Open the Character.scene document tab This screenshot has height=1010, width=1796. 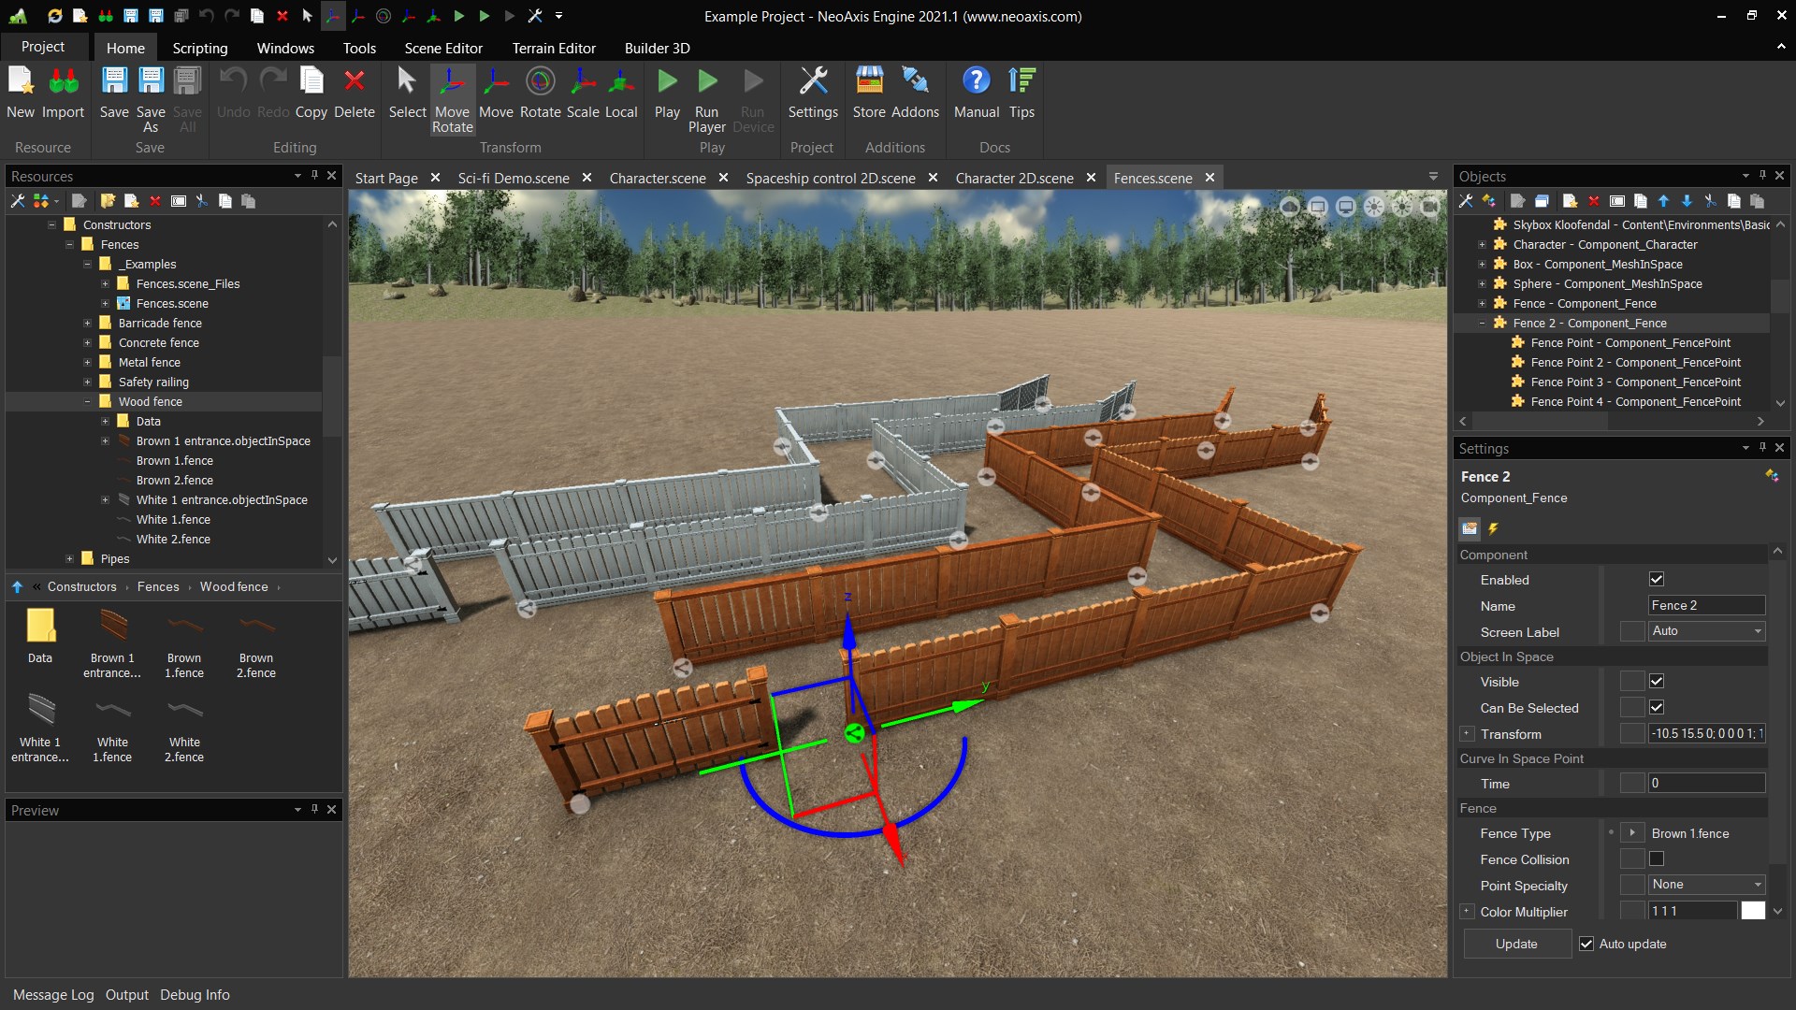click(657, 178)
